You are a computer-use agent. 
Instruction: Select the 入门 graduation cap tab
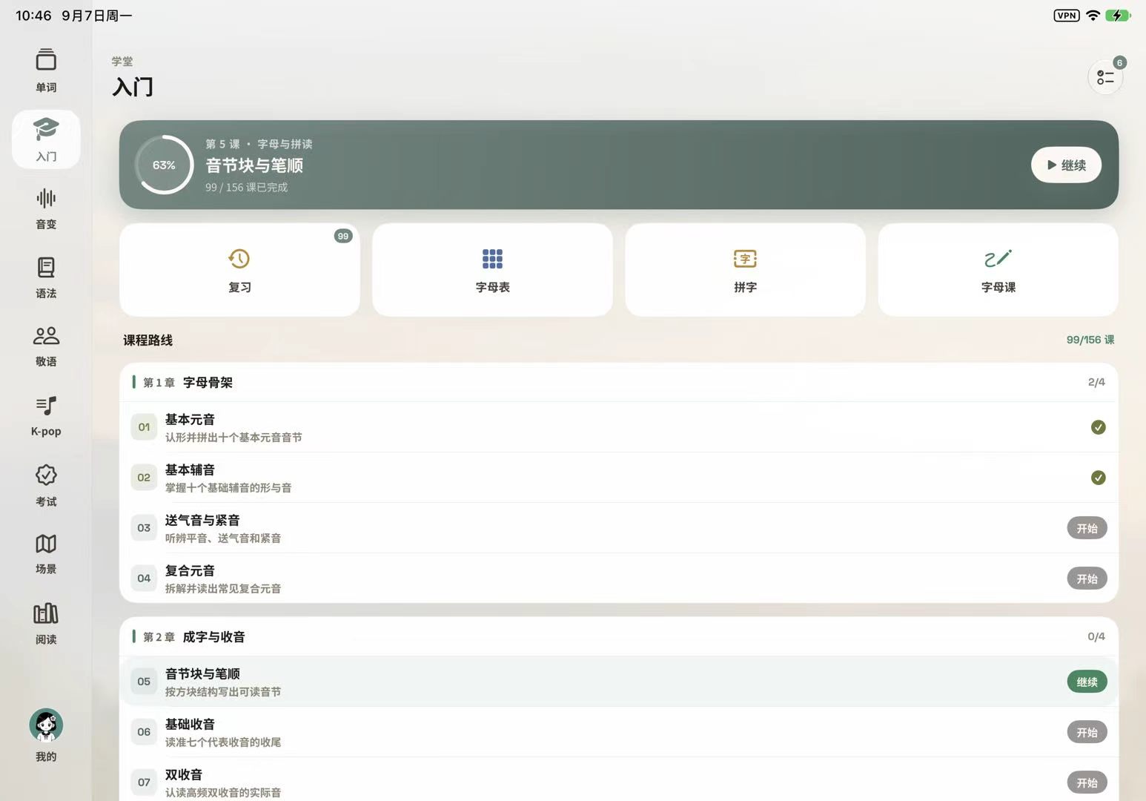tap(46, 139)
